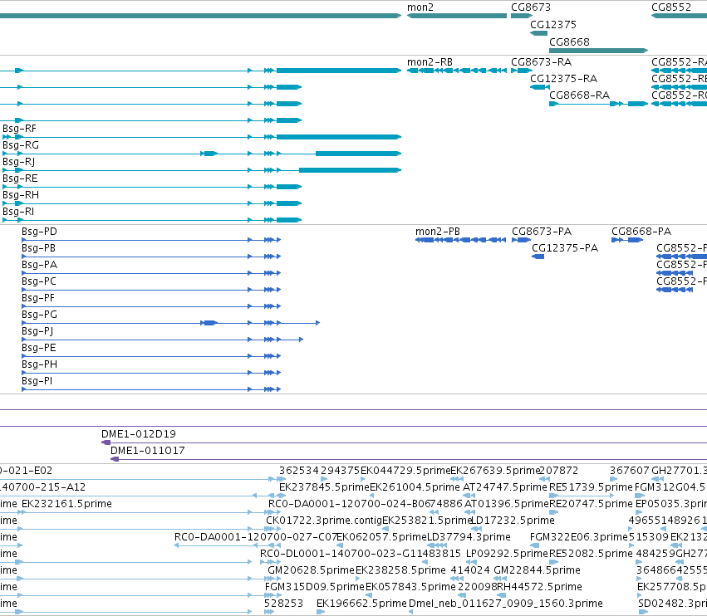Select EST label EK261004.5prime
Screen dimensions: 707x616
point(415,487)
